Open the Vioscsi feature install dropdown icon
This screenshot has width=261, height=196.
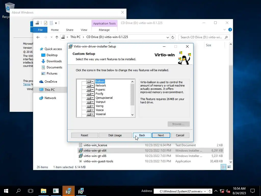90,110
